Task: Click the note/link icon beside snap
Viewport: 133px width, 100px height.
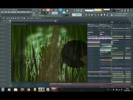Action: (x=61, y=12)
